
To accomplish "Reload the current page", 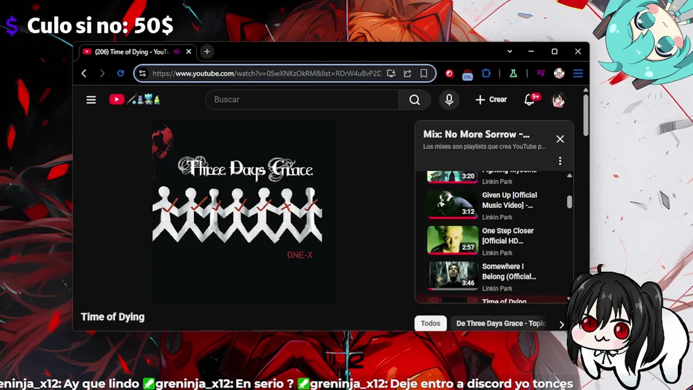I will tap(120, 74).
